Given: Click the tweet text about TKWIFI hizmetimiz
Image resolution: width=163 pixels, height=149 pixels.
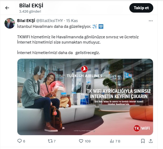Looking at the screenshot, I should click(78, 40).
